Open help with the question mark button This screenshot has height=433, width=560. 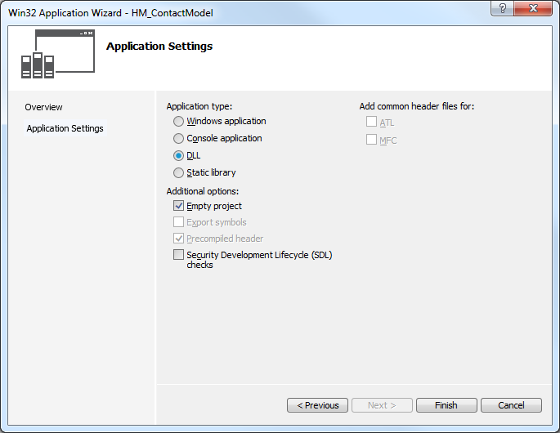pos(503,8)
